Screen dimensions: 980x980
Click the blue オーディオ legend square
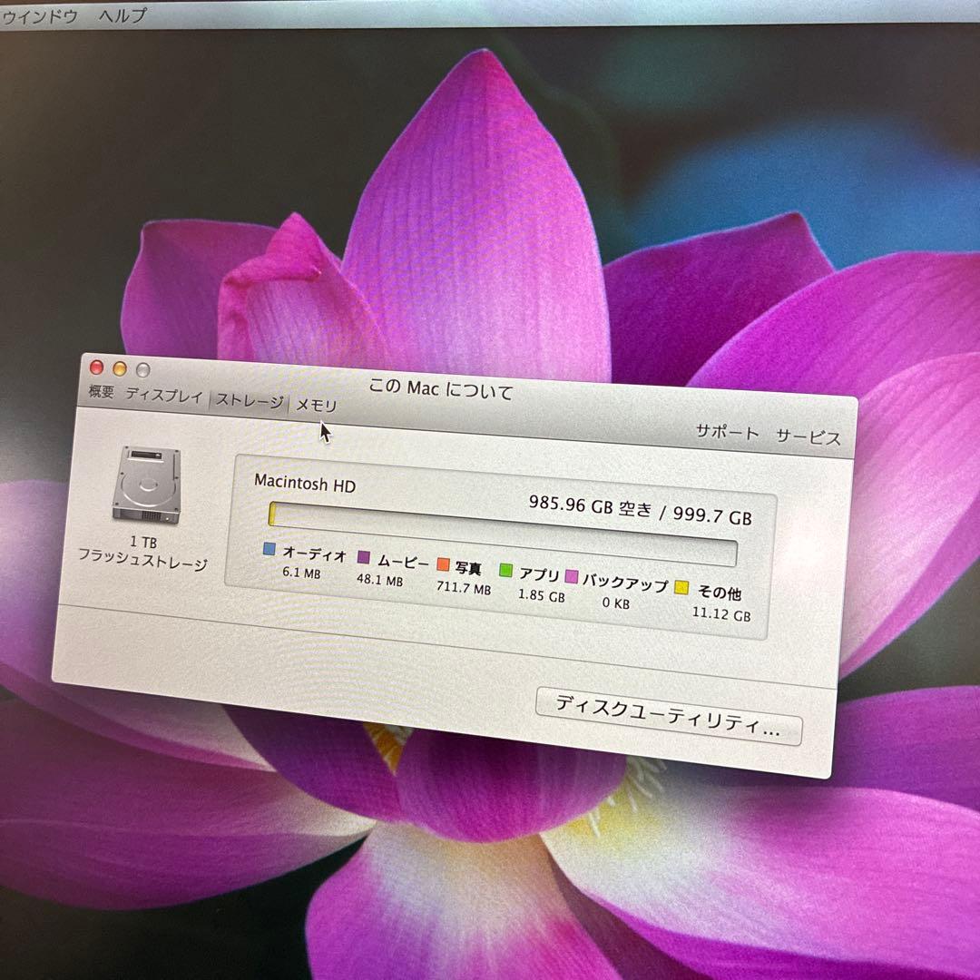click(x=269, y=548)
